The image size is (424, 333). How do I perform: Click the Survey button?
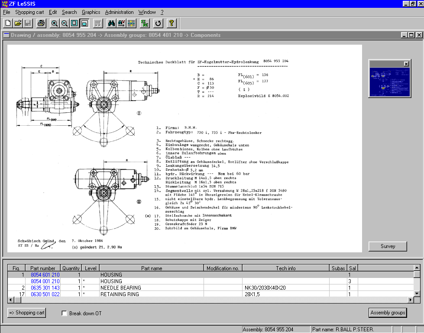[x=388, y=246]
